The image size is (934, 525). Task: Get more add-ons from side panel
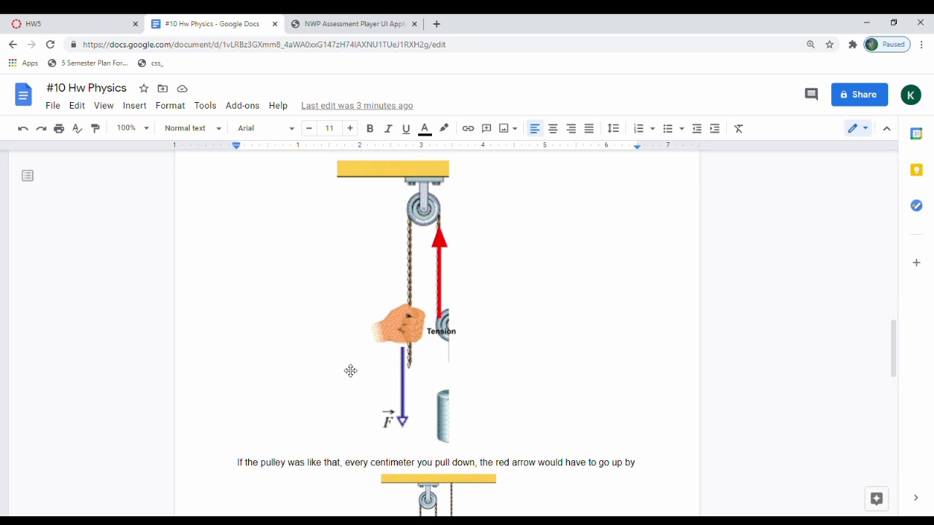(x=916, y=262)
